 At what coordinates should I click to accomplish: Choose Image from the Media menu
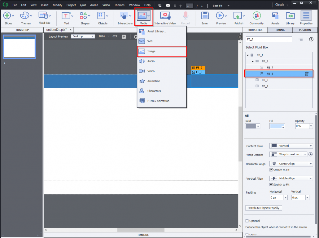162,51
